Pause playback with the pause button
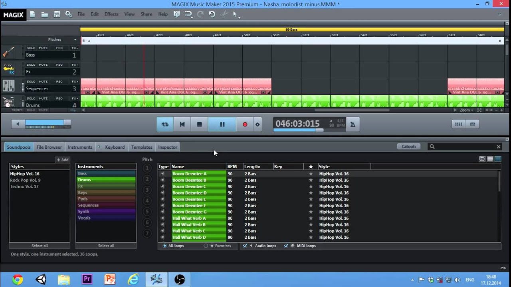The image size is (511, 287). pos(222,124)
